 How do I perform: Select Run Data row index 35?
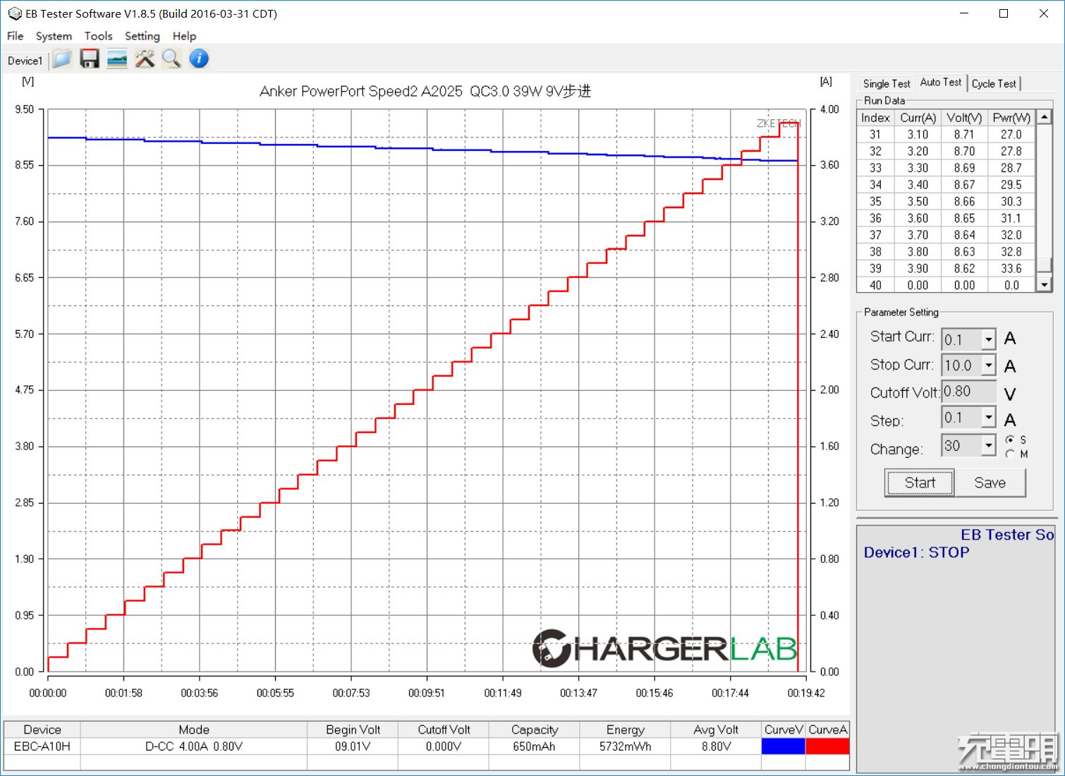coord(946,201)
